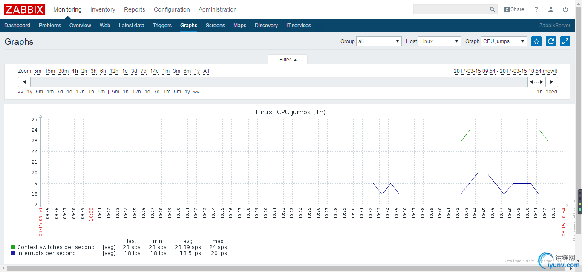Open the user profile icon

pyautogui.click(x=551, y=9)
